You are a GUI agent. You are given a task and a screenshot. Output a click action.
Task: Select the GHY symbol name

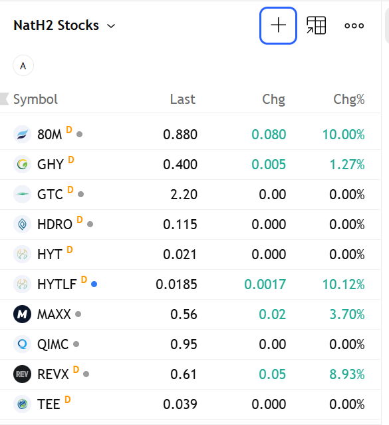(51, 165)
